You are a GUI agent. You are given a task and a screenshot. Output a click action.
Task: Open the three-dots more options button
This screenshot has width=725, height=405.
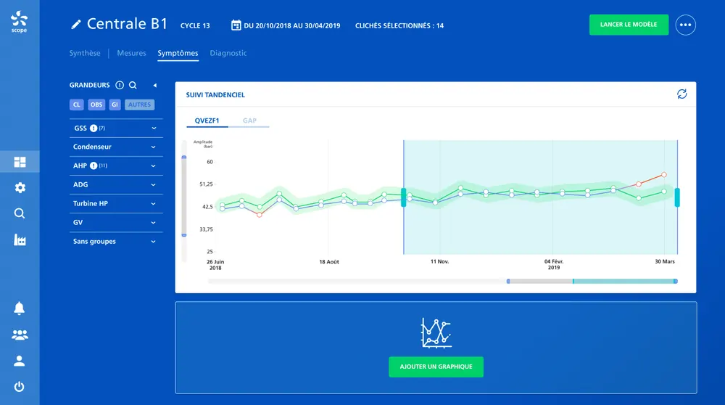click(685, 25)
